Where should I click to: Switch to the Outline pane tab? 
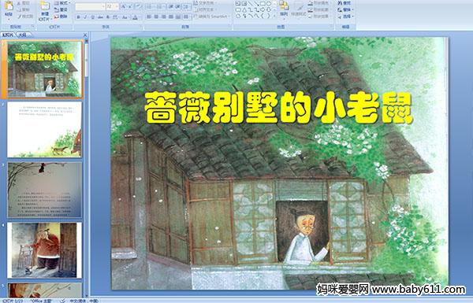tap(22, 35)
